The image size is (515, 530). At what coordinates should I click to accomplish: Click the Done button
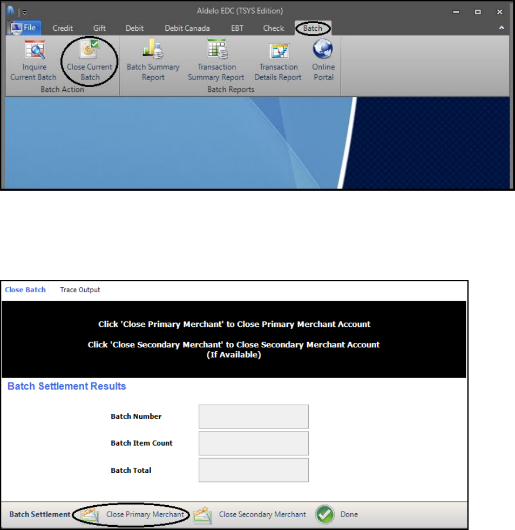[337, 514]
